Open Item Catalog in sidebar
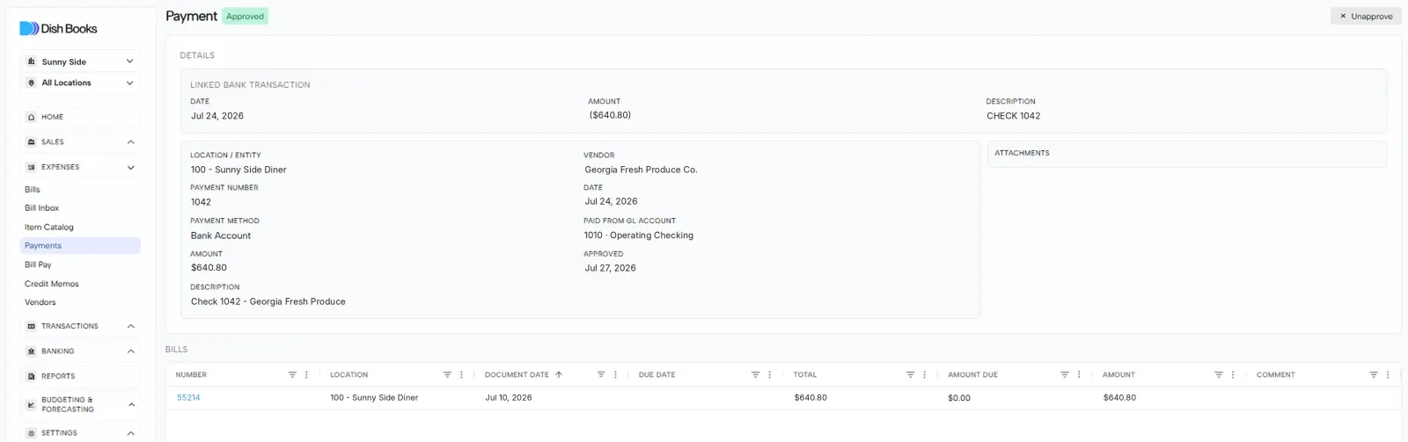Image resolution: width=1408 pixels, height=442 pixels. 49,228
